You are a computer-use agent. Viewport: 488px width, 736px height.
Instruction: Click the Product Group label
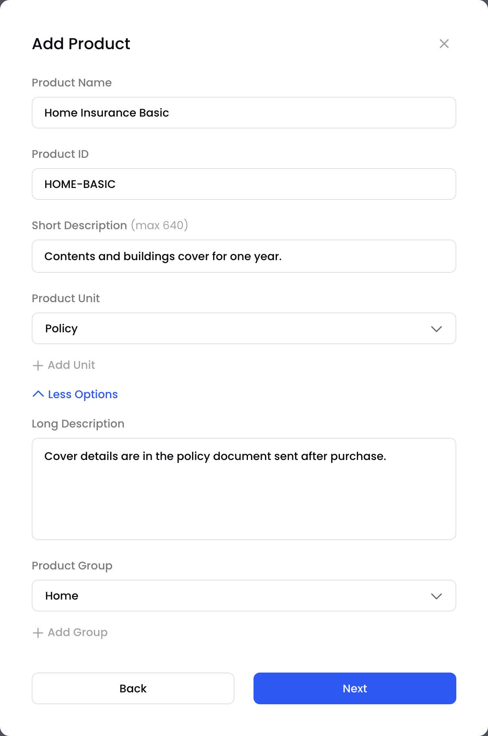(72, 565)
